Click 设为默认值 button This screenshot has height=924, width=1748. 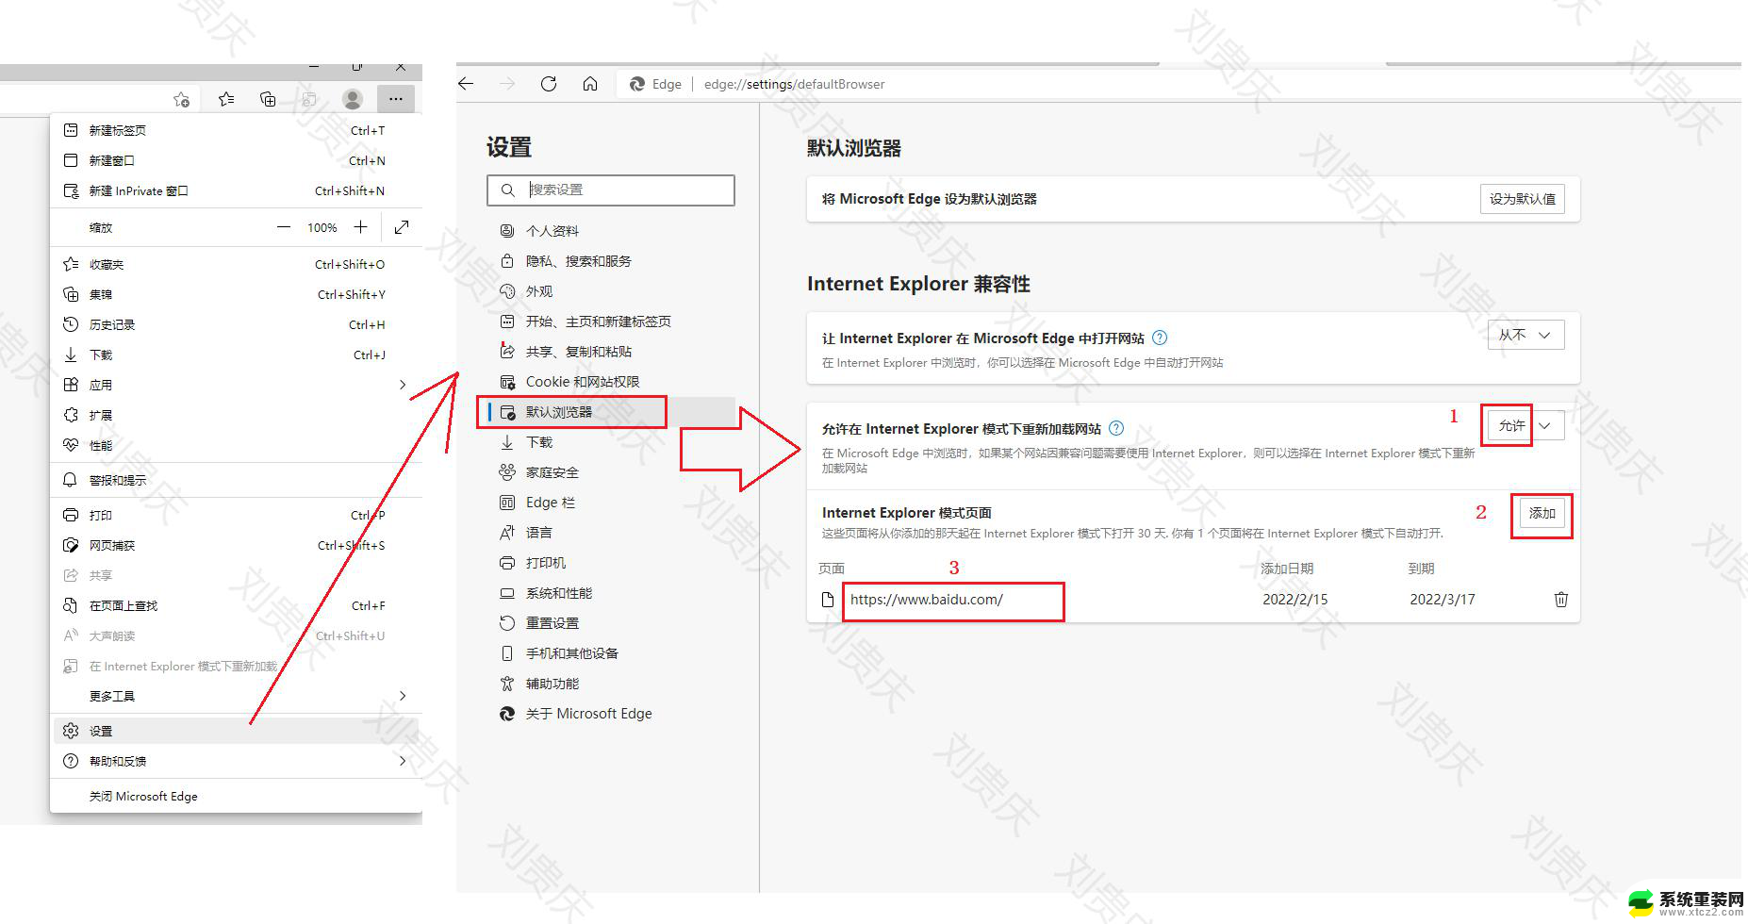click(1522, 199)
